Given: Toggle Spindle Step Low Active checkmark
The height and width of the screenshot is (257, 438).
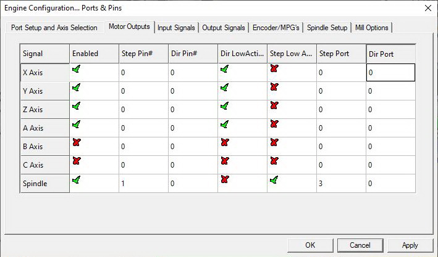Looking at the screenshot, I should tap(274, 180).
